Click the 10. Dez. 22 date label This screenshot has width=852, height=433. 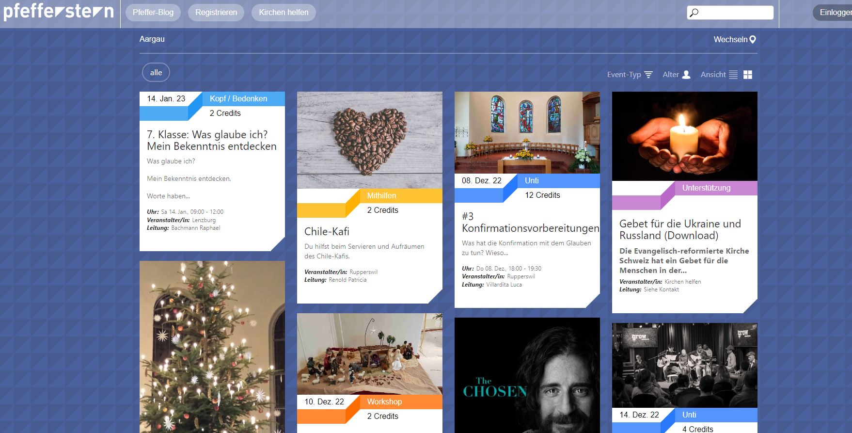pos(324,402)
